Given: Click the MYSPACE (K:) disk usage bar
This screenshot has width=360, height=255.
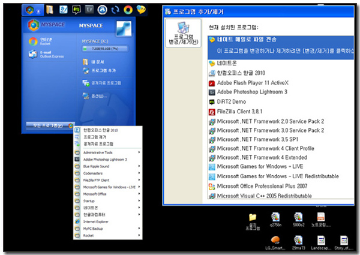Looking at the screenshot, I should (106, 49).
